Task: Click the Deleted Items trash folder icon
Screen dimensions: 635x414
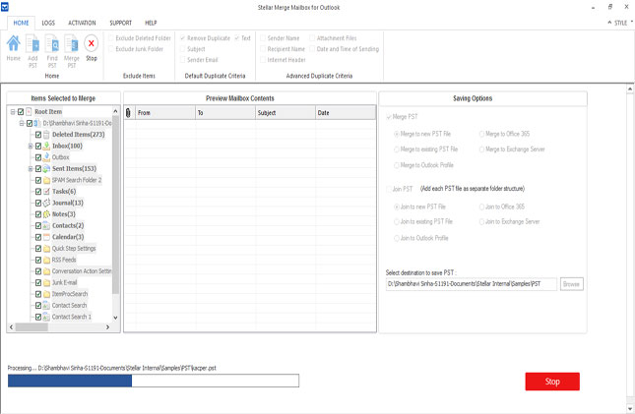Action: [x=47, y=135]
